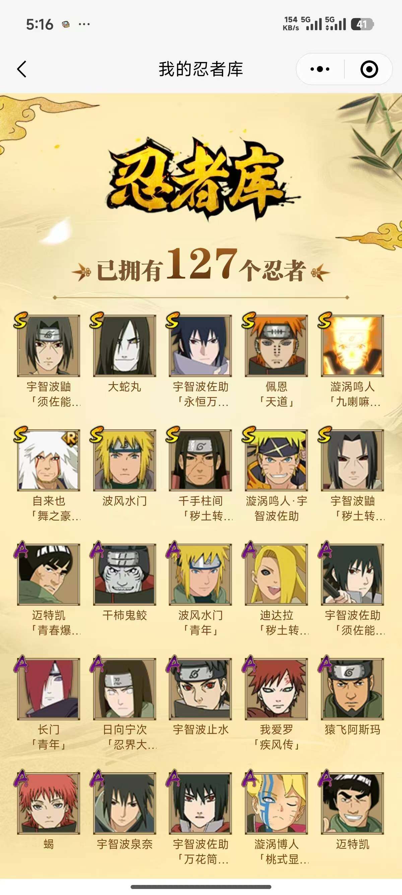Select 我爱罗「疾风传」portrait
Image resolution: width=402 pixels, height=895 pixels.
[276, 689]
